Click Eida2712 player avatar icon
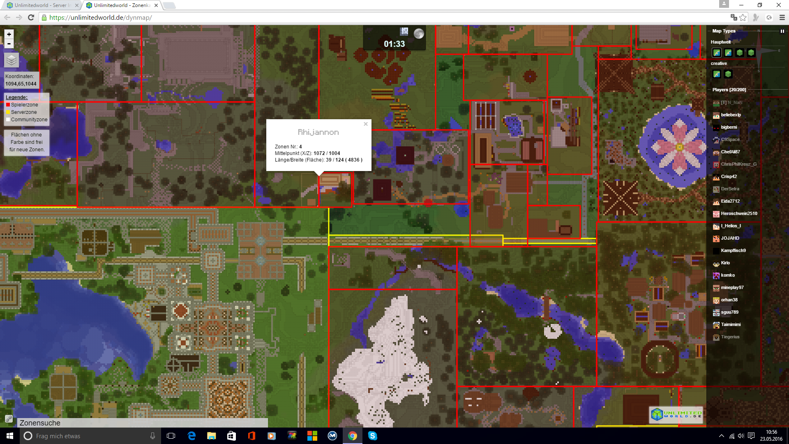This screenshot has width=789, height=444. (x=716, y=202)
